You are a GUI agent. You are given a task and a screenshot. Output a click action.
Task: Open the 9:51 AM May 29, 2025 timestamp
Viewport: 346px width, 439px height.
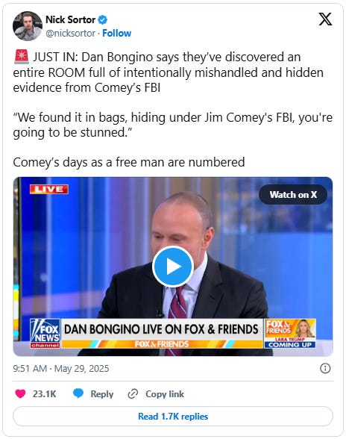pos(61,369)
